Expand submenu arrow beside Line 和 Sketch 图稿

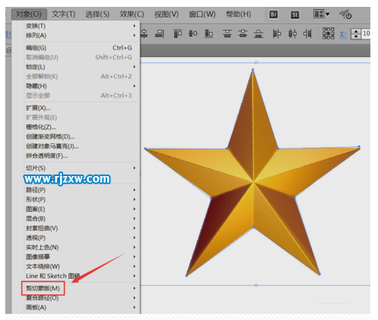(135, 276)
